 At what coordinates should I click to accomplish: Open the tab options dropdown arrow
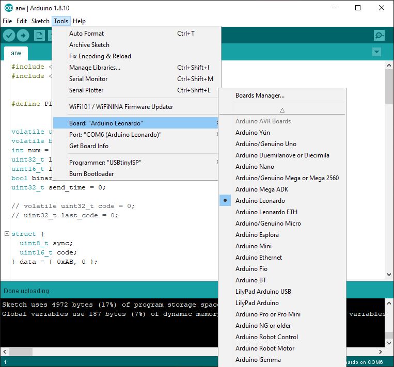[376, 52]
